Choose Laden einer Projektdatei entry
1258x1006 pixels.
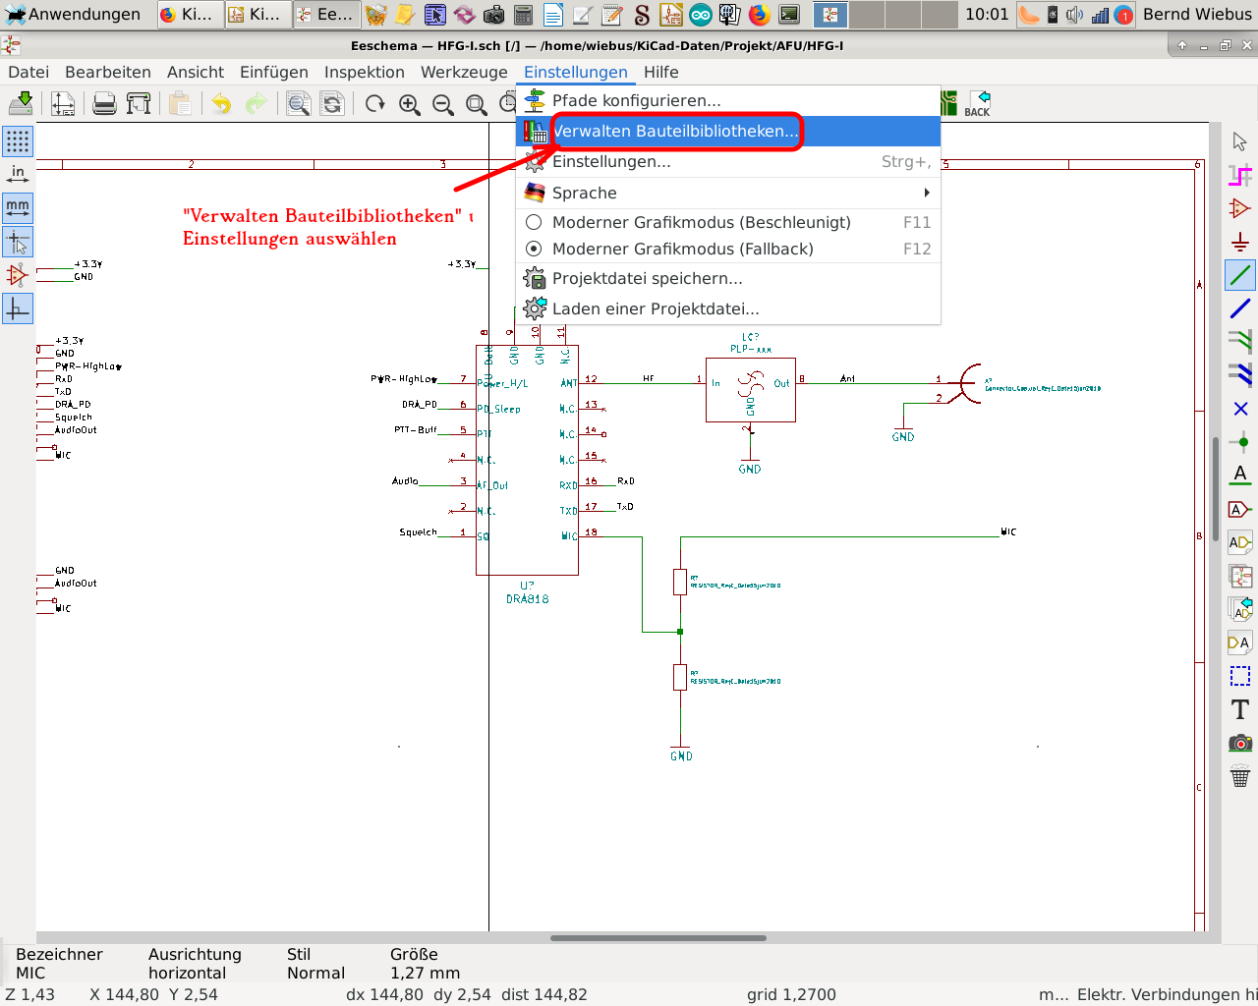click(728, 308)
